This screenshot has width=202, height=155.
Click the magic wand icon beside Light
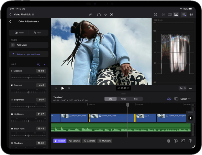[38, 64]
